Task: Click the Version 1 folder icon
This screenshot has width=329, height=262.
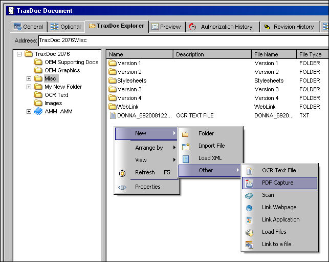Action: tap(113, 63)
